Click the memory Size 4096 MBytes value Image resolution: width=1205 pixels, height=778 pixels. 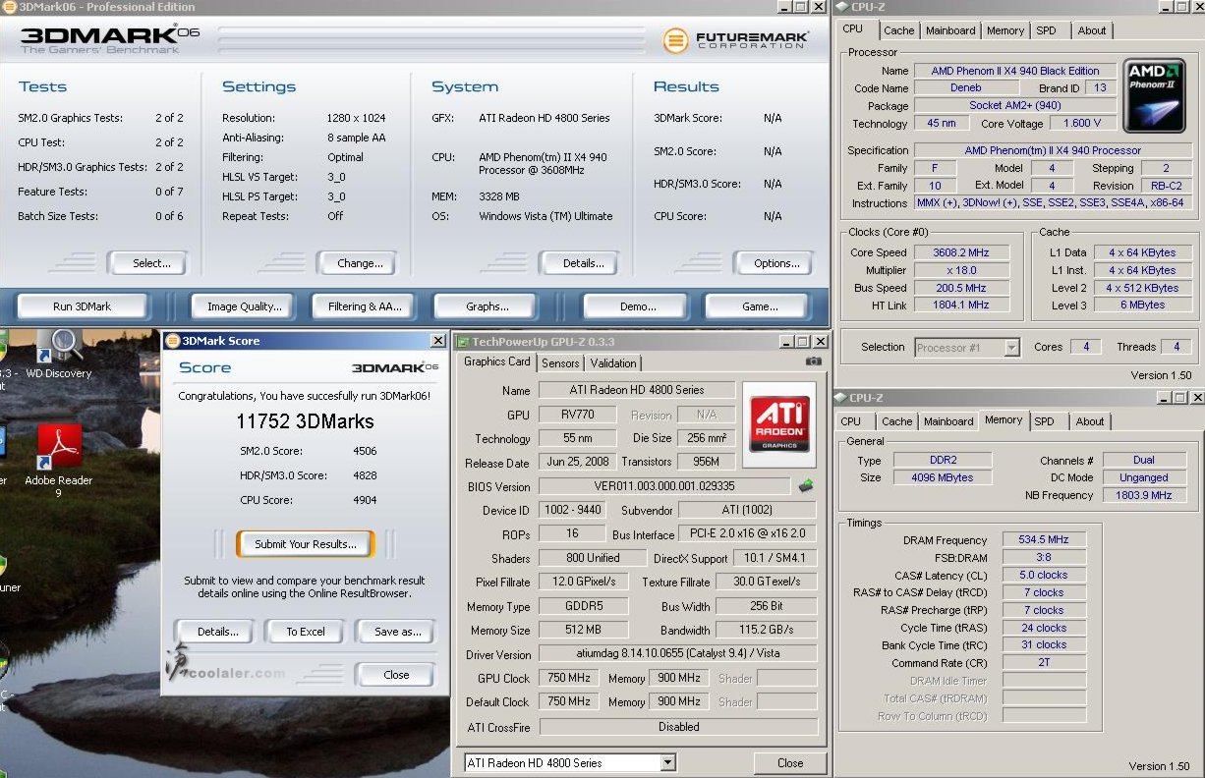[x=944, y=477]
